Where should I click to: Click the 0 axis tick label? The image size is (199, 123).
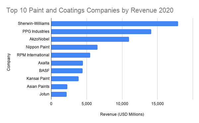pyautogui.click(x=51, y=104)
